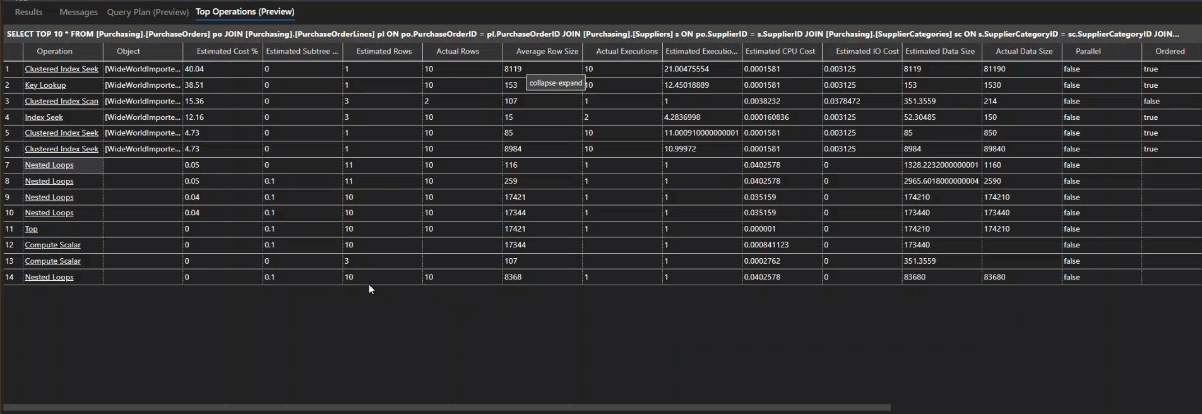Select the Top Operations (Preview) tab

[x=245, y=12]
